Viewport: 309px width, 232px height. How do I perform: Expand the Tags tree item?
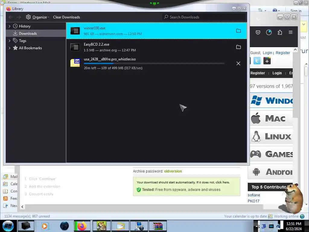point(9,41)
